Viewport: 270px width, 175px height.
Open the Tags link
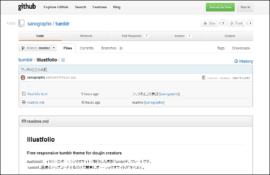(221, 48)
